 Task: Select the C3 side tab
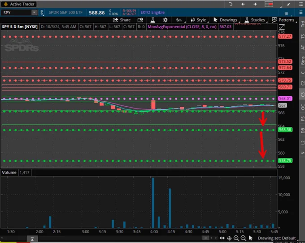(302, 95)
